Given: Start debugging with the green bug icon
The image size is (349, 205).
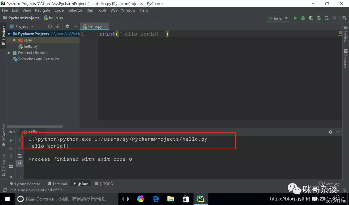Looking at the screenshot, I should (303, 18).
